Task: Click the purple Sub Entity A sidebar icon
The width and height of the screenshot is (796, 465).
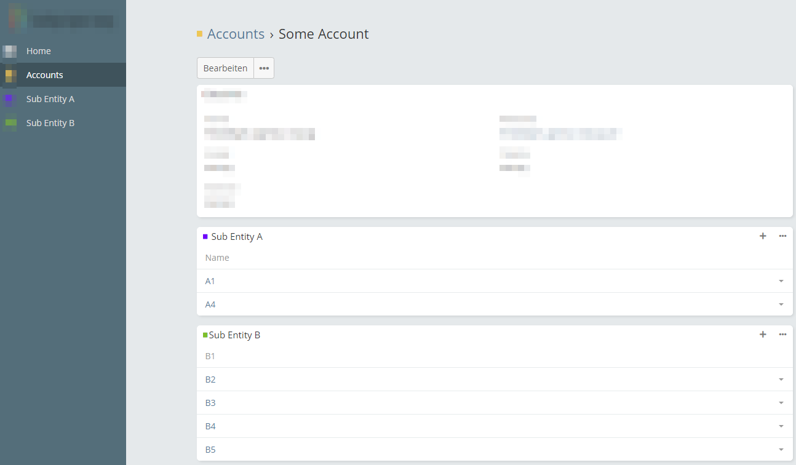Action: pos(10,99)
